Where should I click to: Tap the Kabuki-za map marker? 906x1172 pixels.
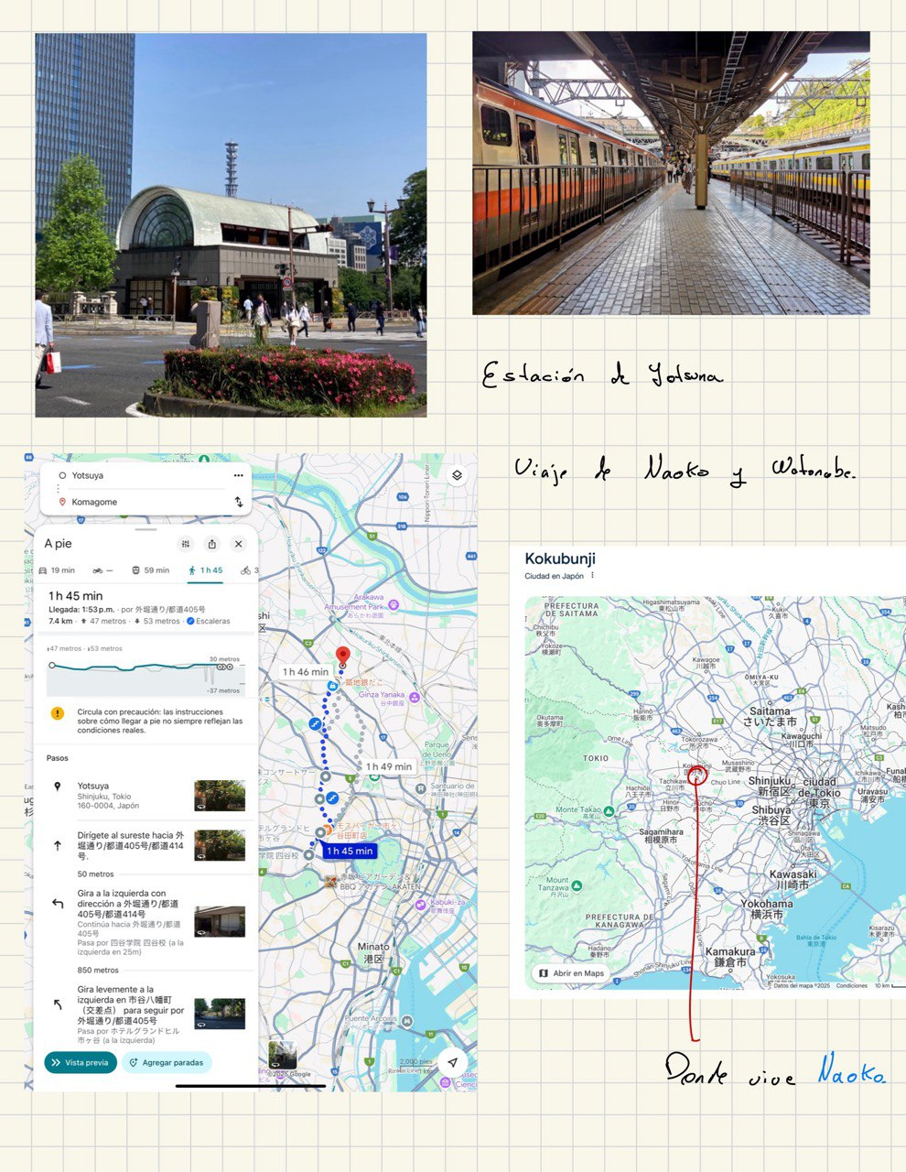point(420,904)
